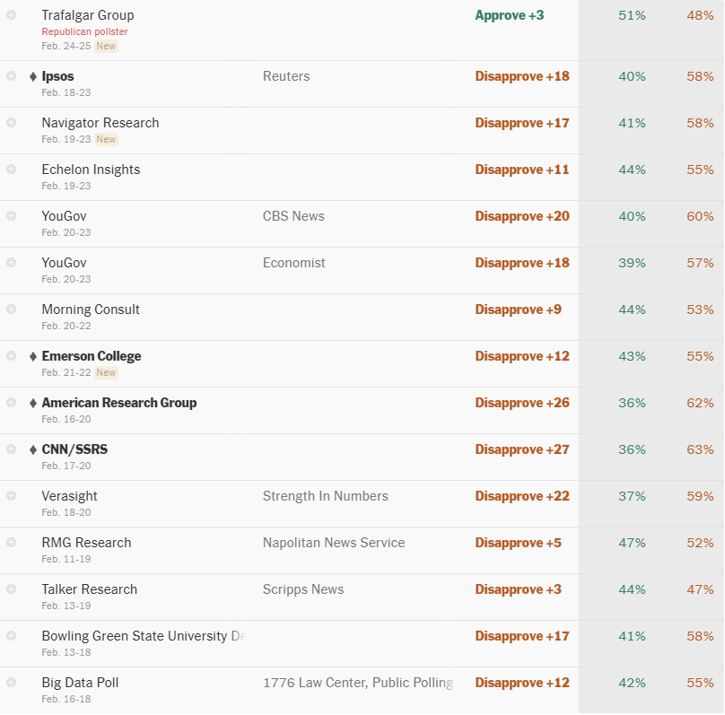Open the Verasight pollster name
The height and width of the screenshot is (715, 725).
tap(69, 496)
